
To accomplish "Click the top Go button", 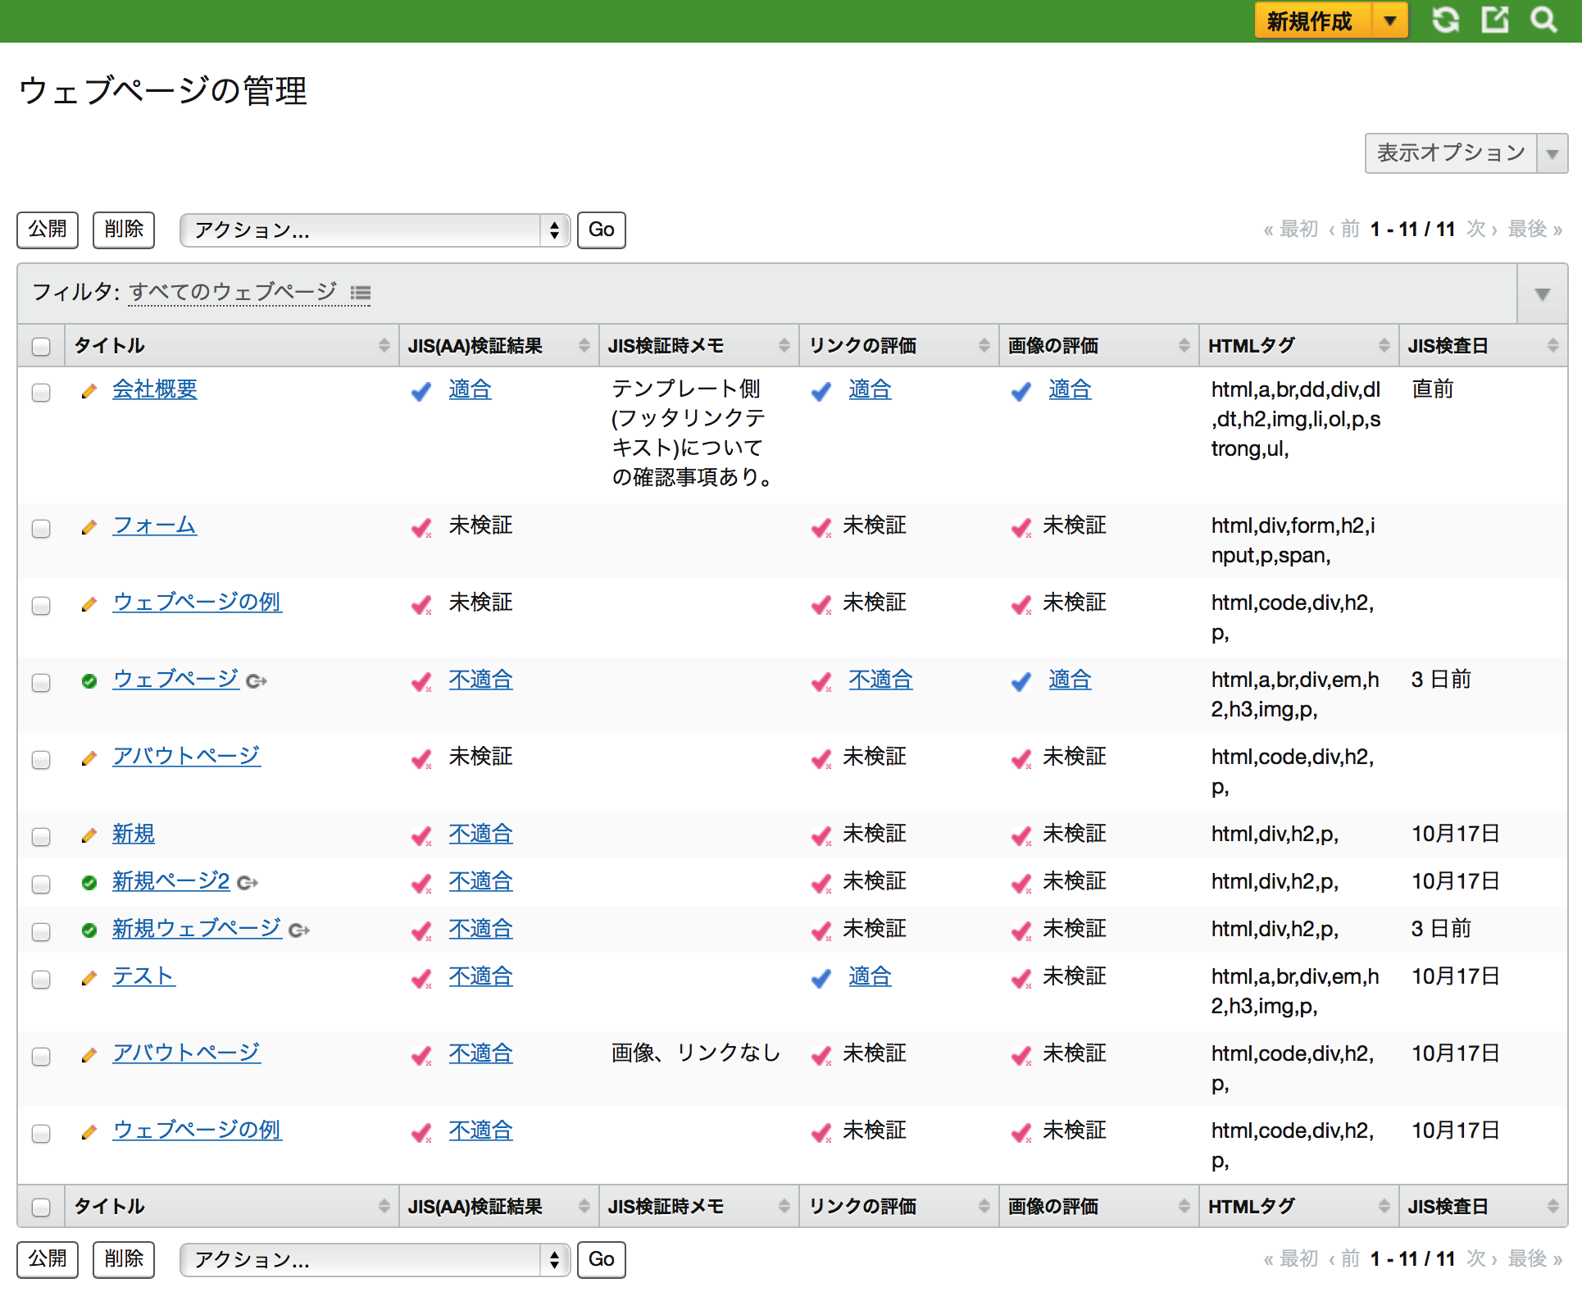I will pos(601,230).
